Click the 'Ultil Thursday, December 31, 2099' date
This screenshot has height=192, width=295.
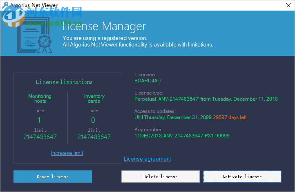[x=173, y=117]
